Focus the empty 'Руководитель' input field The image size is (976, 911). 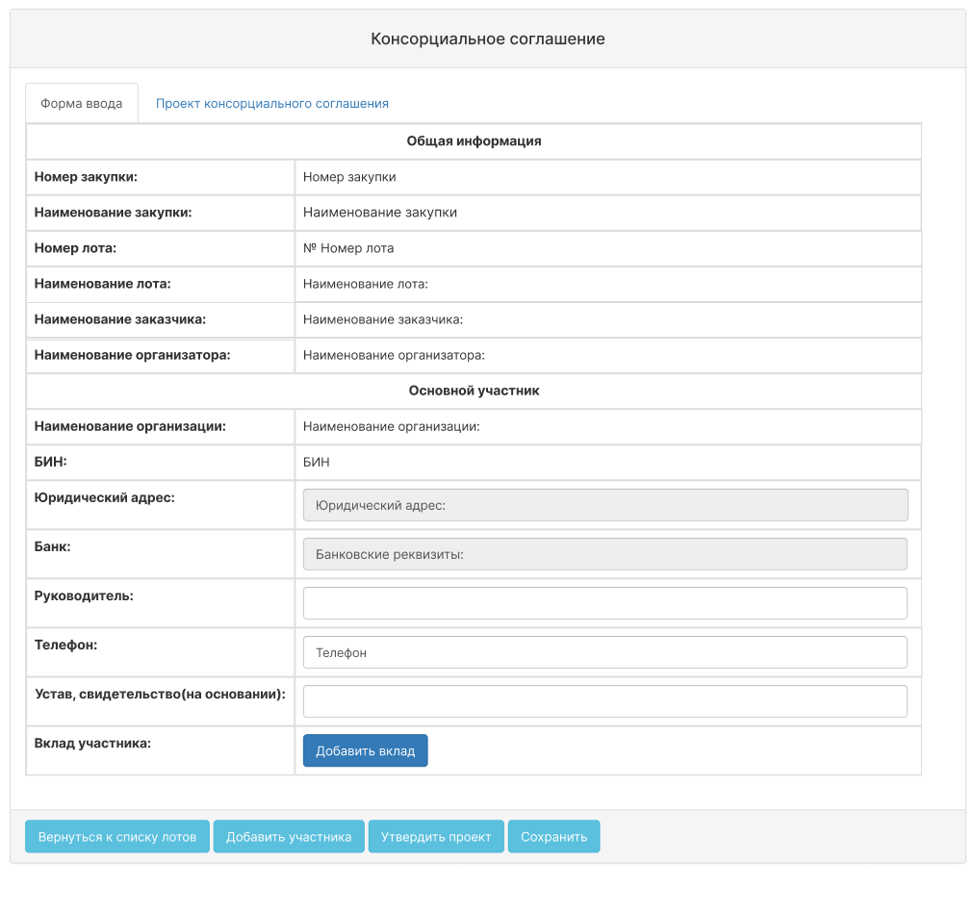point(604,603)
